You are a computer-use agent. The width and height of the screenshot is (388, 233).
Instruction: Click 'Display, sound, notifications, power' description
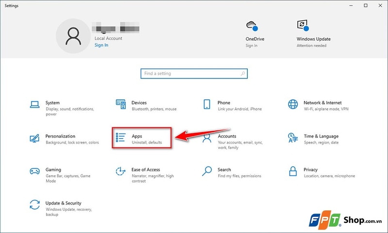click(70, 111)
